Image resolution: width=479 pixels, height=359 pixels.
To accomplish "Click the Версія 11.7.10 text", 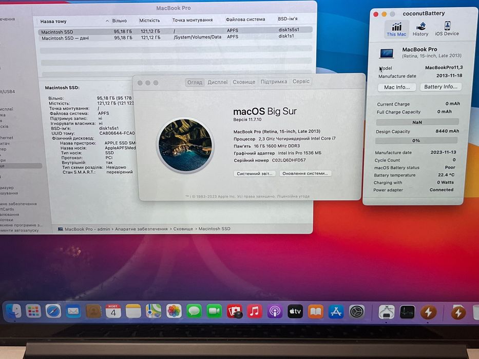I will pos(247,119).
